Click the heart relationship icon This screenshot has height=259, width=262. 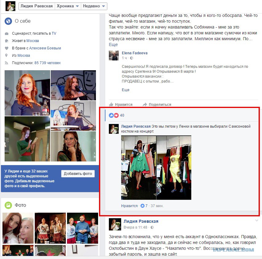[x=6, y=48]
